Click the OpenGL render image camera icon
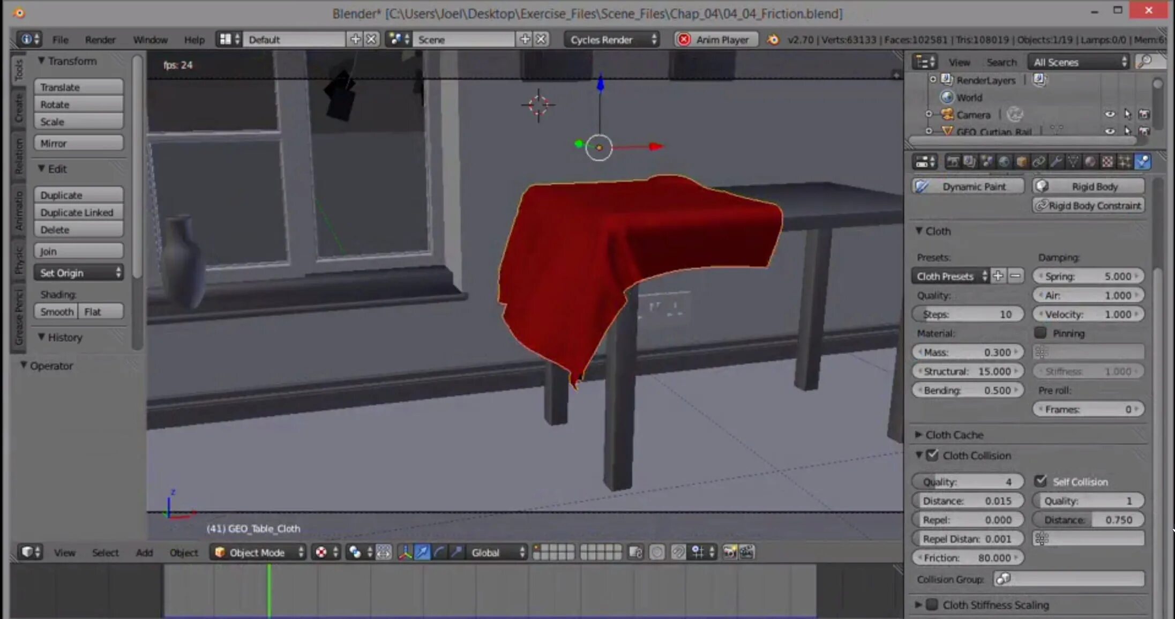Screen dimensions: 1175x619 729,552
